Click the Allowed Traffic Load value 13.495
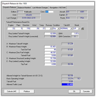 67,84
